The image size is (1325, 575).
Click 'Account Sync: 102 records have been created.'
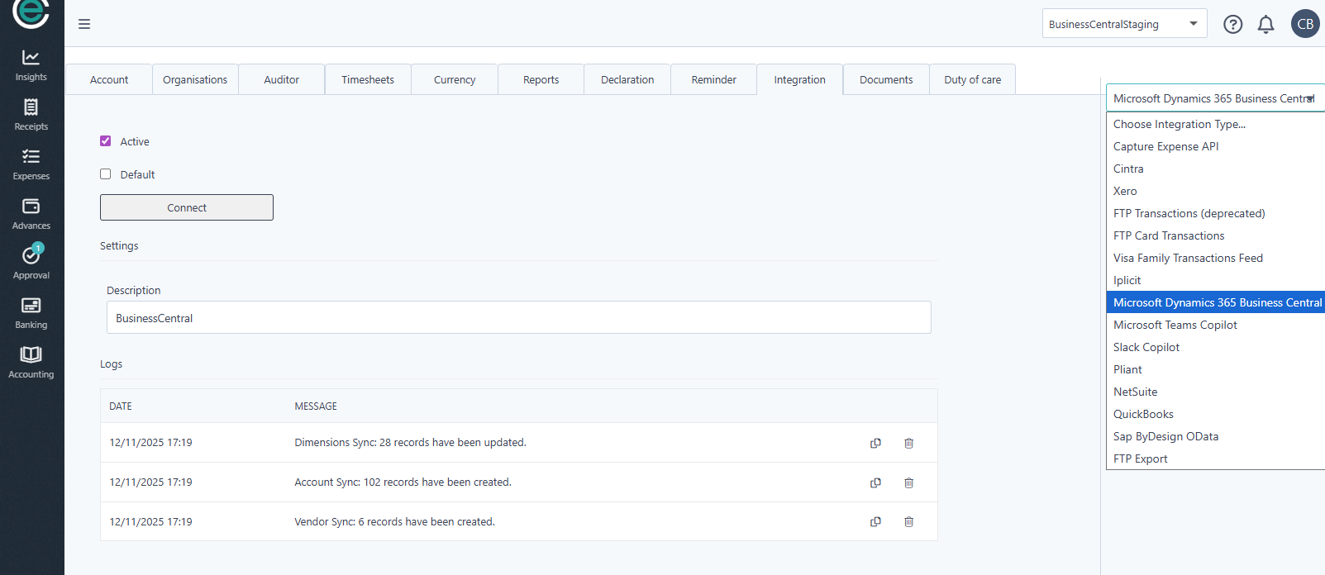tap(403, 482)
